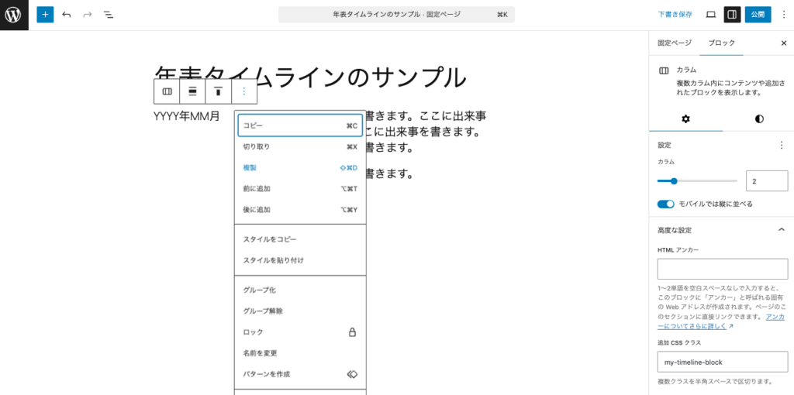Click the 追加 CSS クラス input field
Viewport: 794px width, 395px height.
[x=723, y=362]
